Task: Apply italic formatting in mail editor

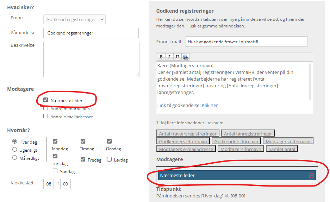Action: click(x=169, y=57)
